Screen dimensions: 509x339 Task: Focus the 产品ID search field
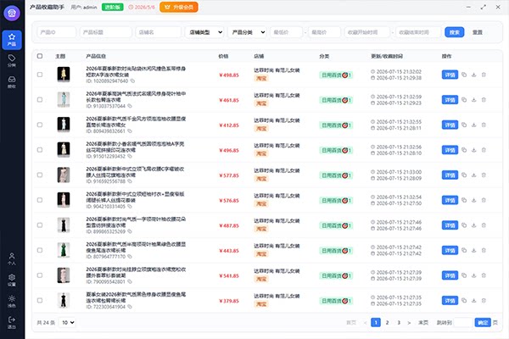pyautogui.click(x=57, y=32)
